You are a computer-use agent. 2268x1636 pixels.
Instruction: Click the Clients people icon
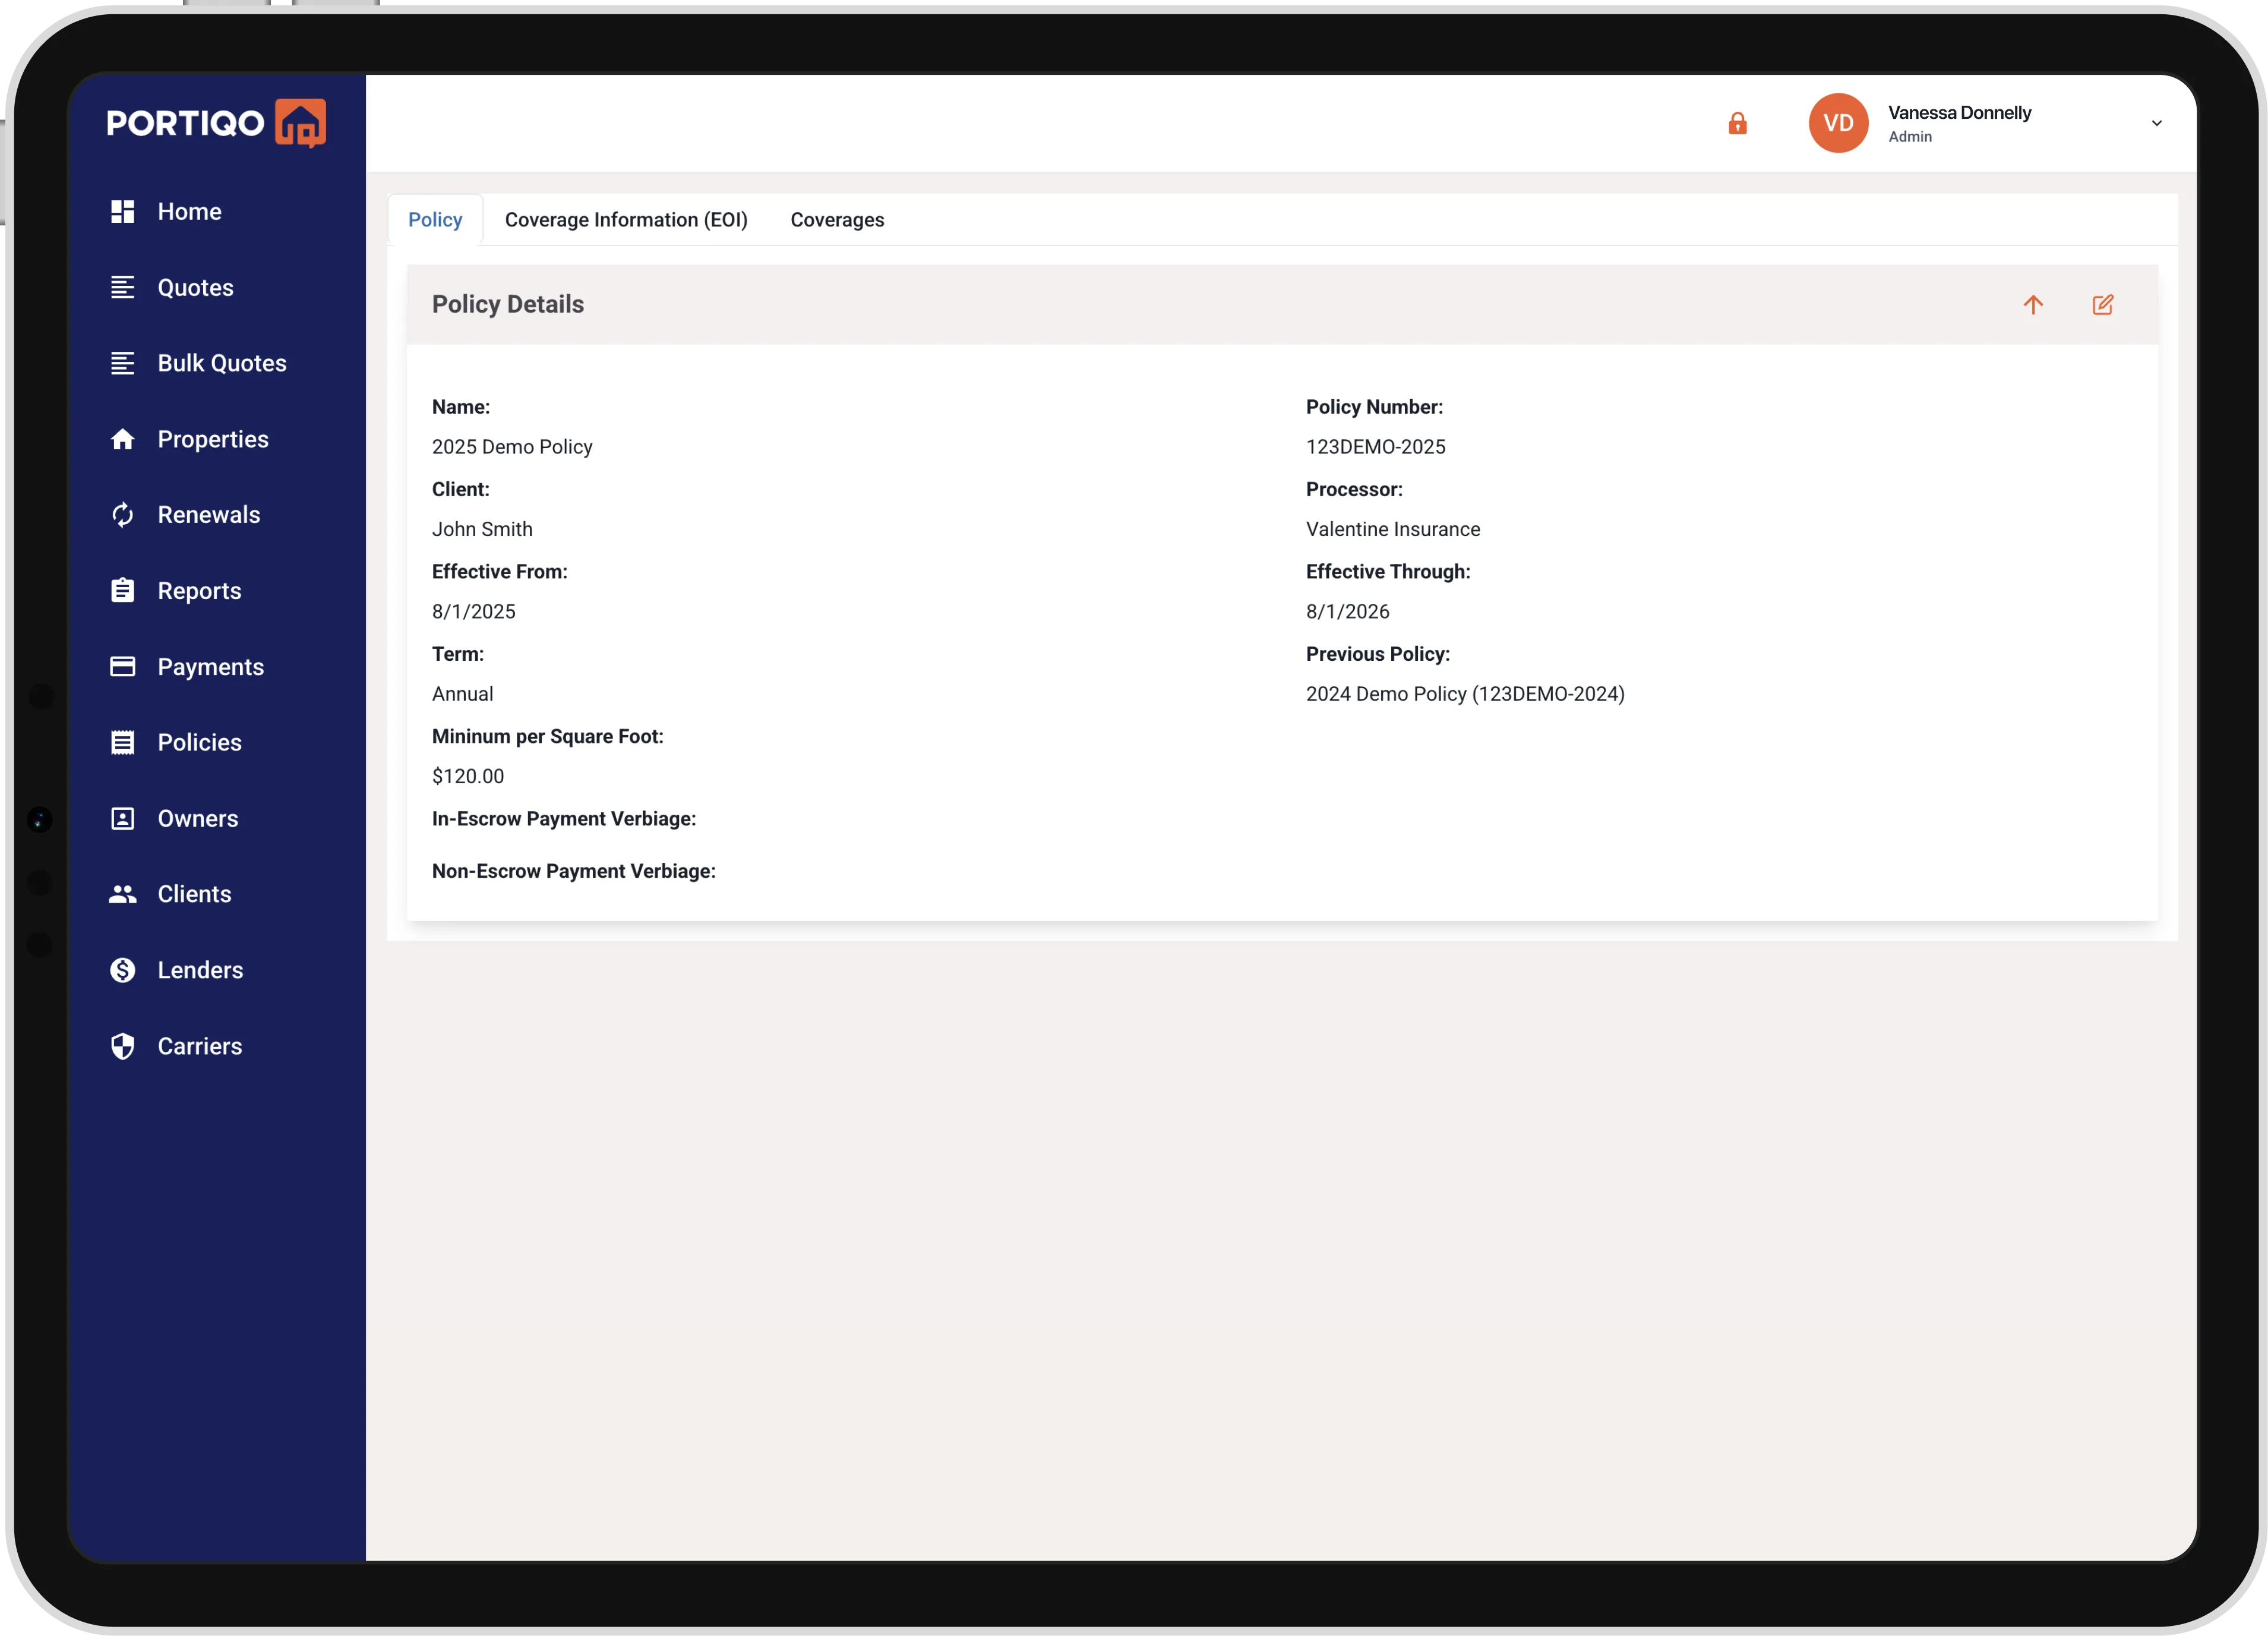click(x=122, y=894)
